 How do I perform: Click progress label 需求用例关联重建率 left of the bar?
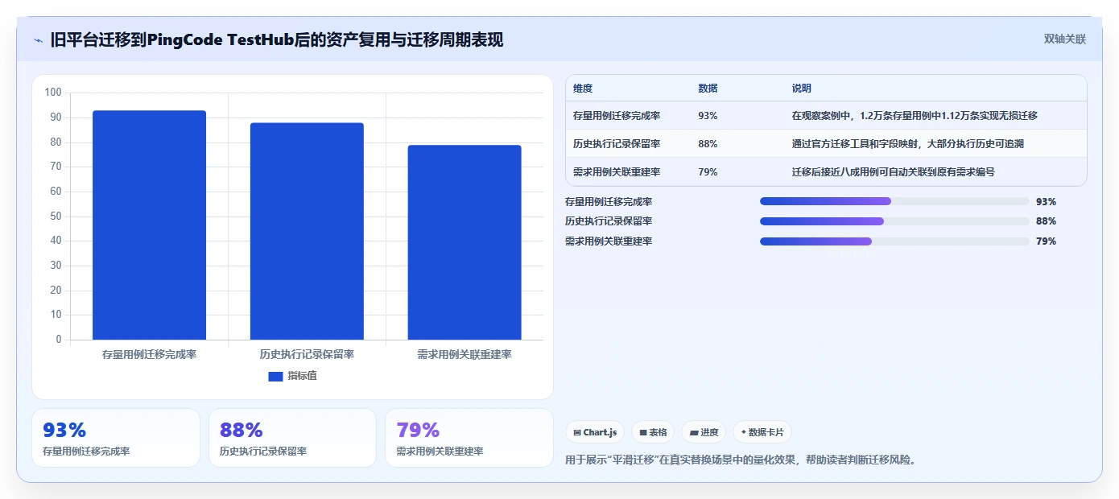(609, 241)
